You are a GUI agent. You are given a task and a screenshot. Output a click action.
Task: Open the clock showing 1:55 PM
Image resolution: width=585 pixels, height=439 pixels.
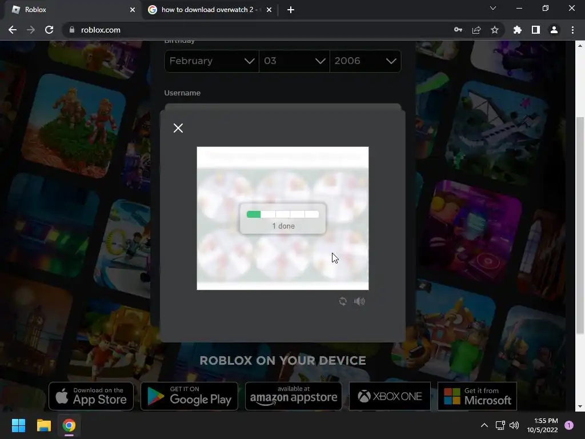coord(543,425)
